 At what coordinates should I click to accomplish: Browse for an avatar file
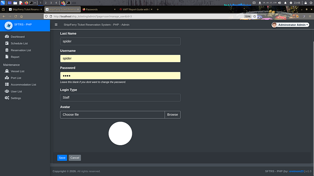(x=172, y=115)
